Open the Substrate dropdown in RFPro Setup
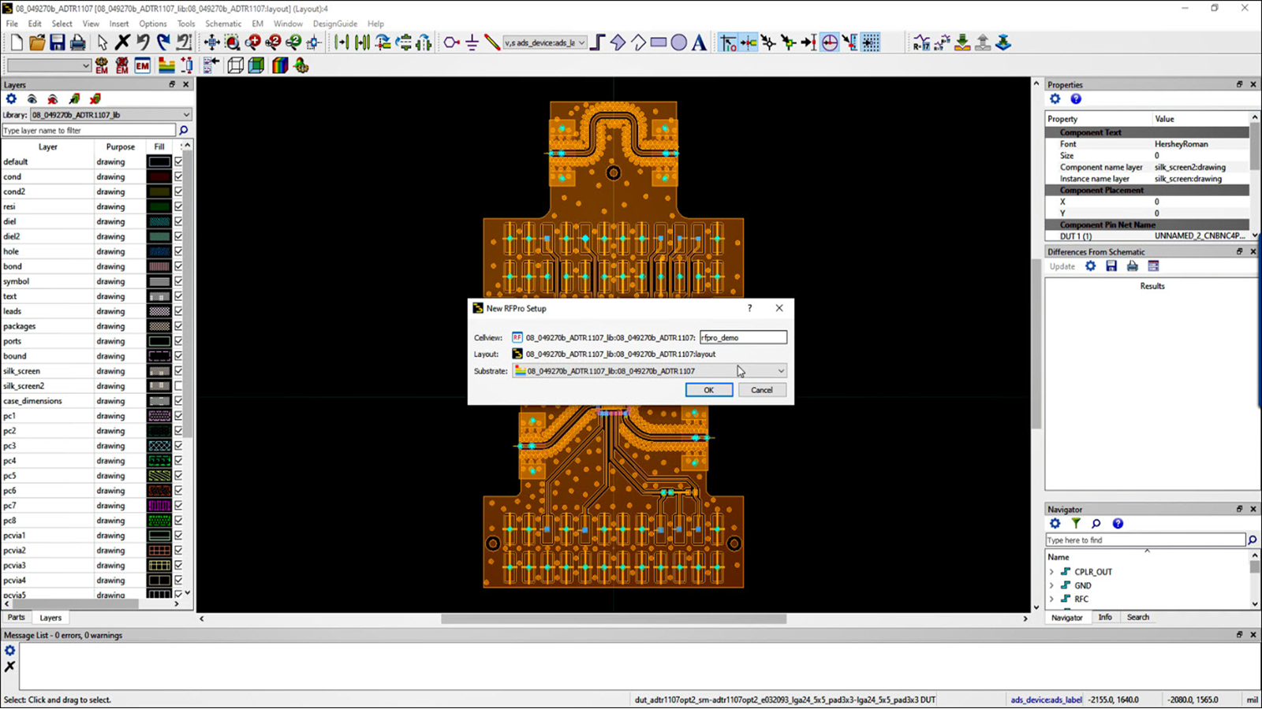The width and height of the screenshot is (1262, 709). pos(780,371)
